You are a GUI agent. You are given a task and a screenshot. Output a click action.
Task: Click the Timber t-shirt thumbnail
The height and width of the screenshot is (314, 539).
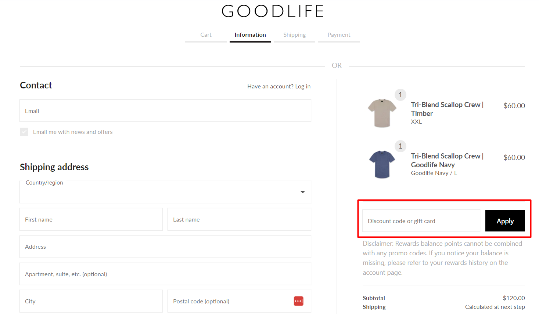(x=382, y=113)
